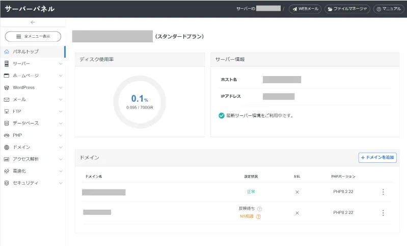Open three-dot menu for first domain row
The width and height of the screenshot is (407, 246).
(x=383, y=192)
